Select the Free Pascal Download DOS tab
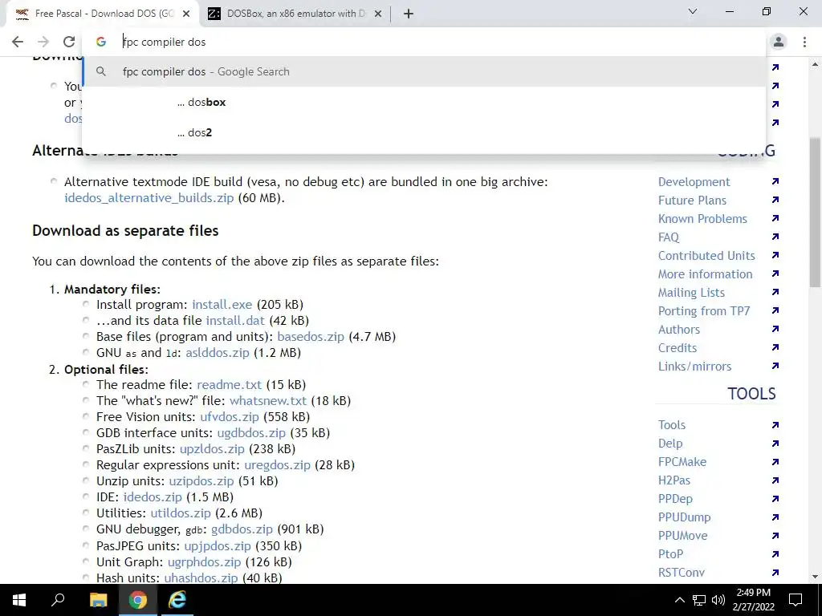The image size is (822, 616). 102,14
